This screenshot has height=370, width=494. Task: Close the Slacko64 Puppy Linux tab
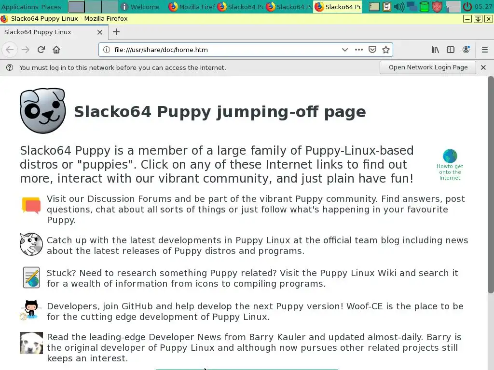pyautogui.click(x=99, y=32)
